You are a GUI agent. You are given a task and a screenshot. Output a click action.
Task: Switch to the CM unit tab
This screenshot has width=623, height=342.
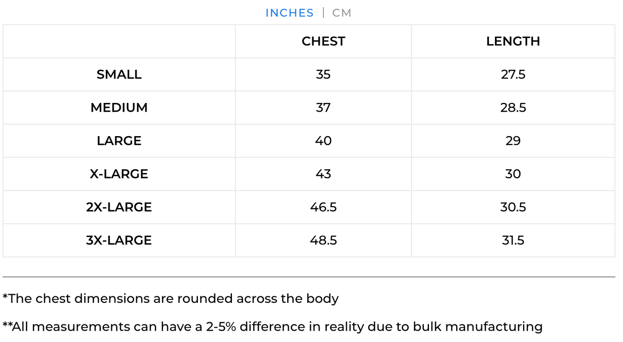coord(342,13)
